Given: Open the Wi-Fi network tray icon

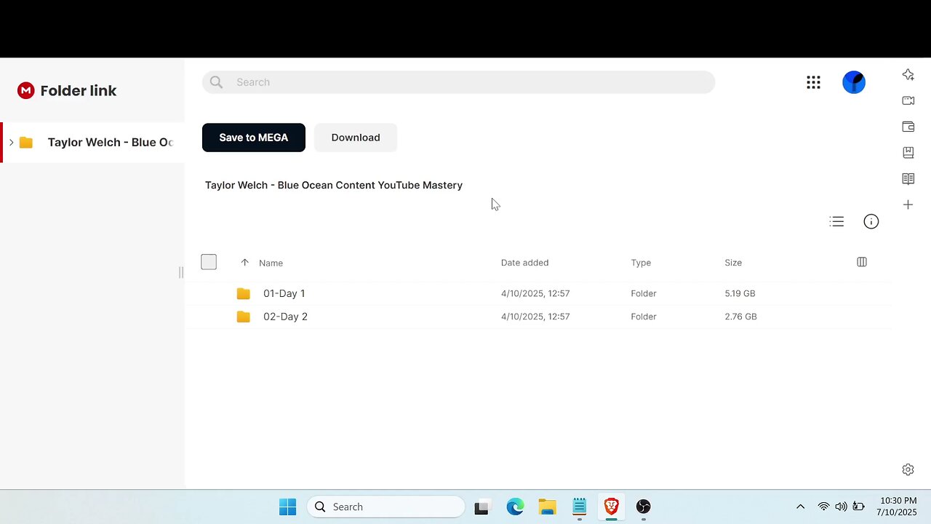Looking at the screenshot, I should pos(823,507).
